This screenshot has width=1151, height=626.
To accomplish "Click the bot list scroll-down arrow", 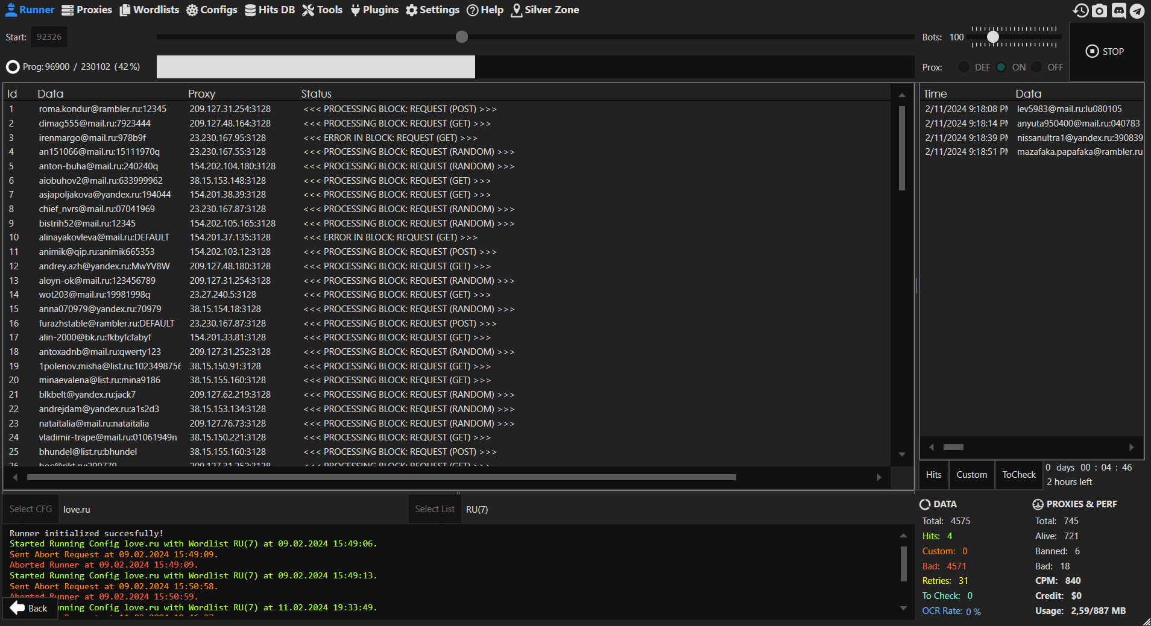I will coord(902,455).
